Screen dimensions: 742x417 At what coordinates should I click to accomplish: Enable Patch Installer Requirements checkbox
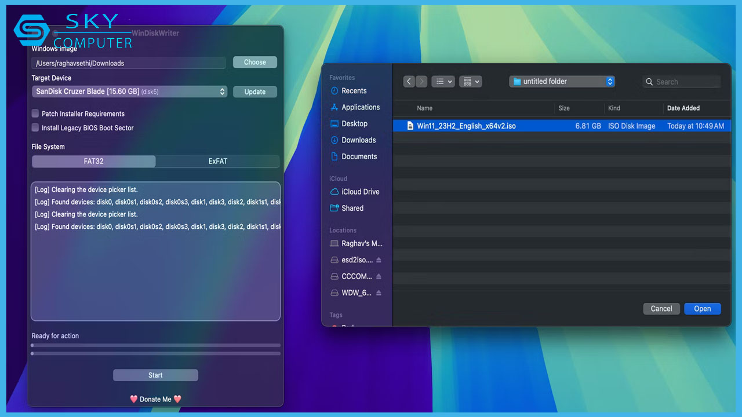(x=35, y=114)
